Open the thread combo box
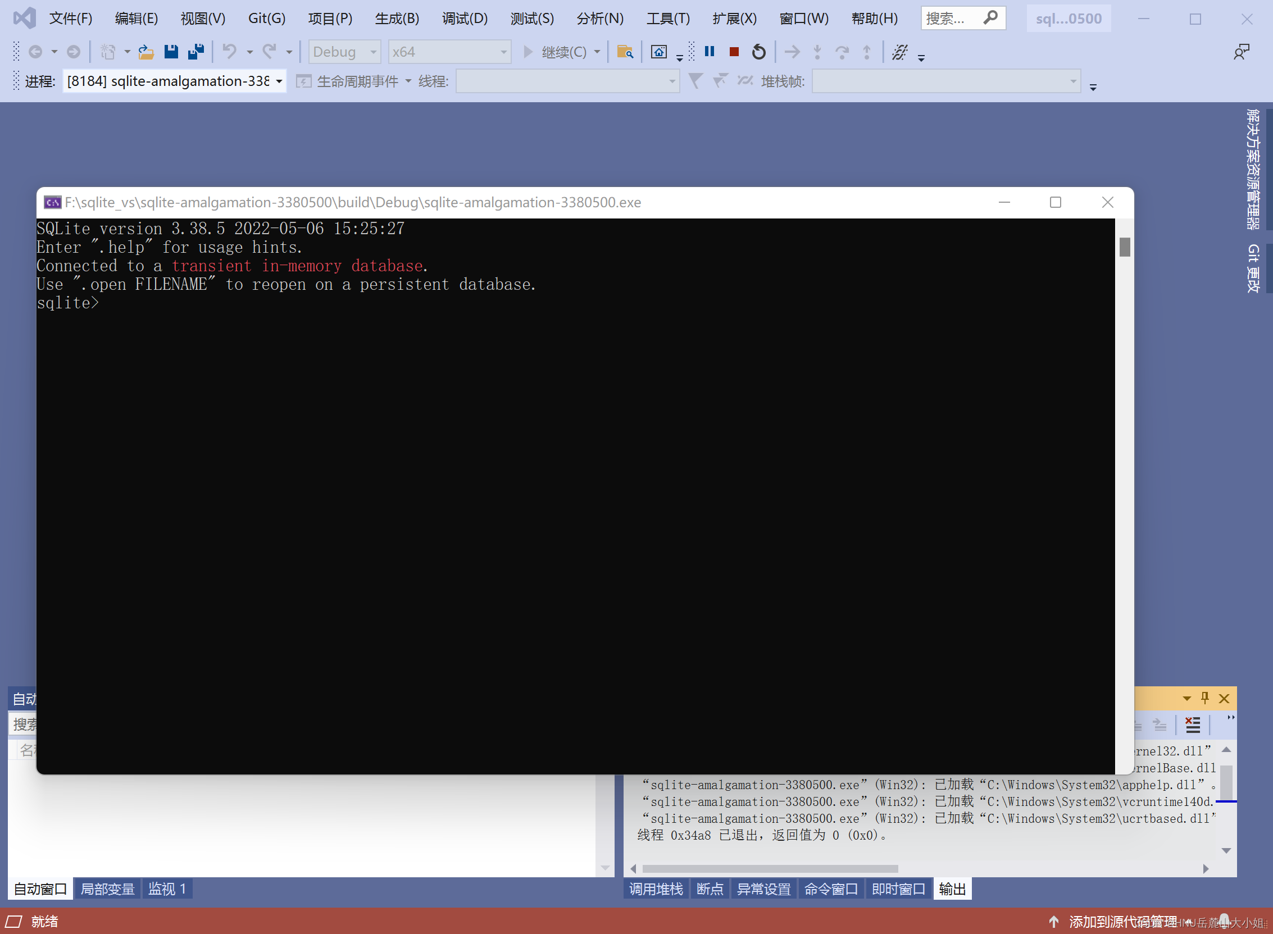 click(x=567, y=81)
